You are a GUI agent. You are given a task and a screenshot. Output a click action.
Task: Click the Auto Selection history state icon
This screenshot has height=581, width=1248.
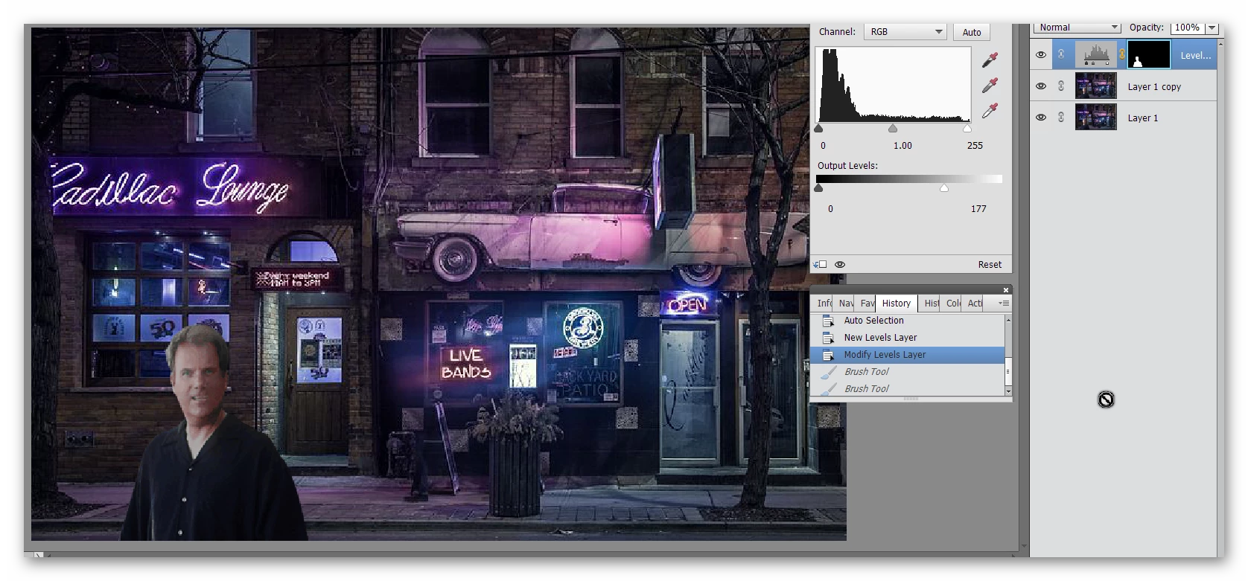pyautogui.click(x=827, y=321)
